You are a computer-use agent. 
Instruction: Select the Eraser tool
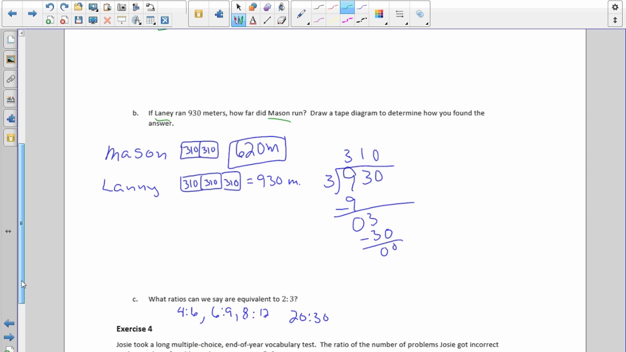pyautogui.click(x=282, y=20)
